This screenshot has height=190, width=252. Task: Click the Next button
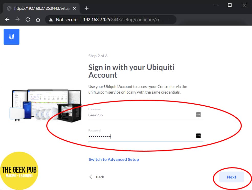tap(232, 177)
